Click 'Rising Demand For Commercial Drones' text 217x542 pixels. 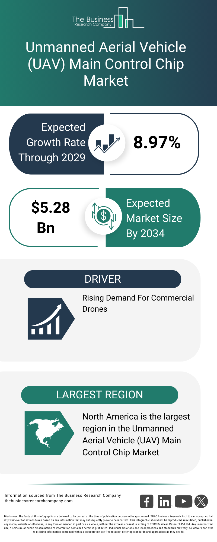(138, 303)
